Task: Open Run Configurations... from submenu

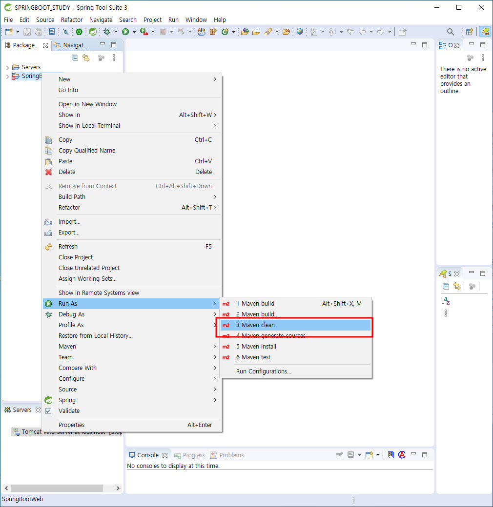Action: tap(295, 371)
